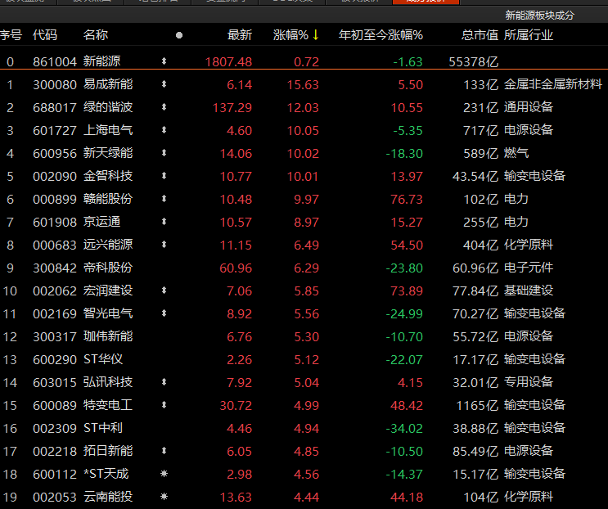Click index price 1807.48
608x509 pixels.
click(228, 61)
